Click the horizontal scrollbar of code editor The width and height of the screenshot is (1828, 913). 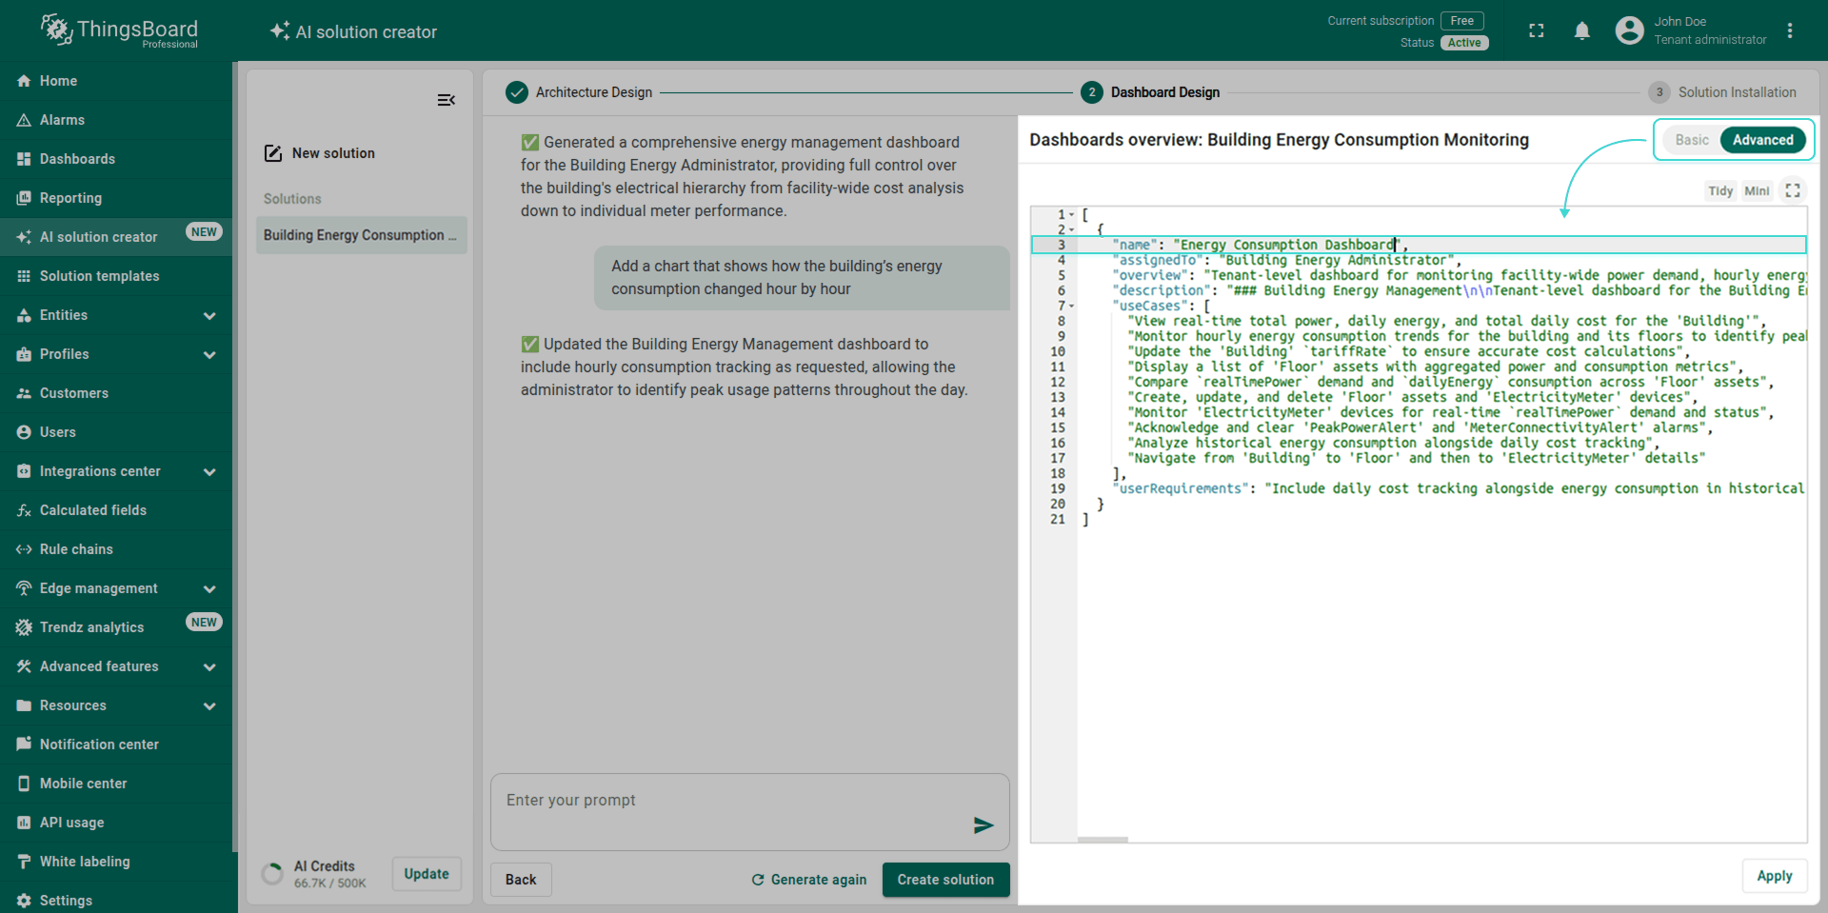[x=1103, y=840]
